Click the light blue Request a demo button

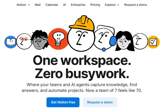point(100,102)
